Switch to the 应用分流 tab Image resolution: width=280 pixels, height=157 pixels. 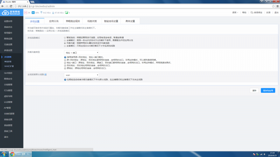(x=54, y=21)
